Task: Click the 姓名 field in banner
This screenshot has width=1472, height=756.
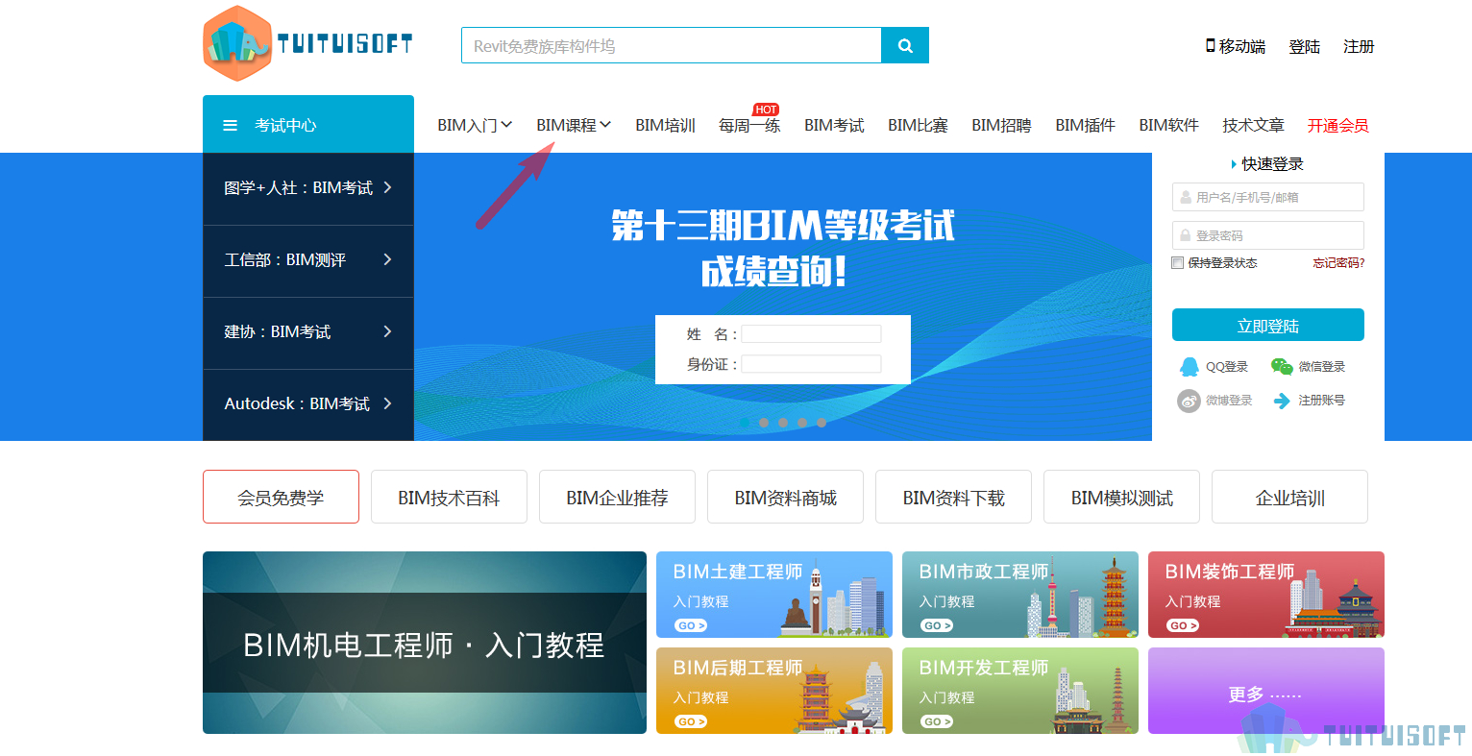Action: [x=811, y=334]
